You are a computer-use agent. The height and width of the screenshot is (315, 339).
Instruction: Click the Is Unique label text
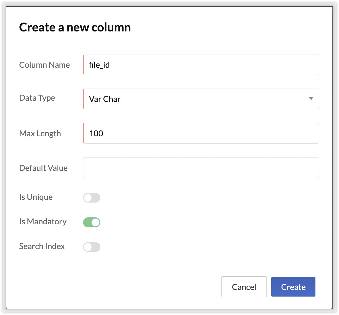pyautogui.click(x=36, y=197)
